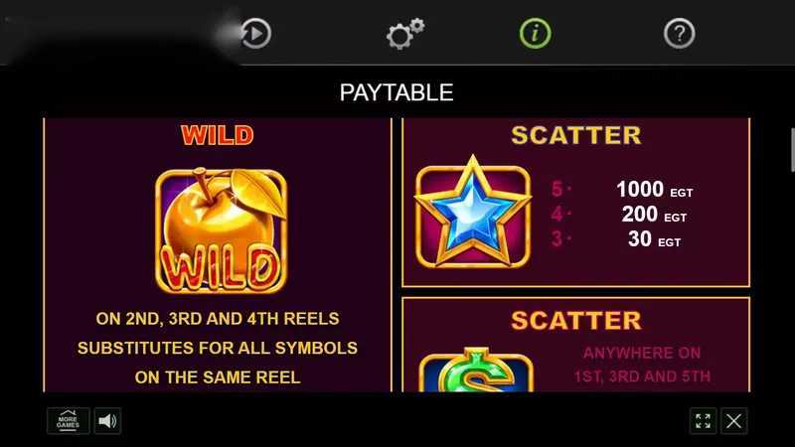Open the question mark help icon

point(679,34)
